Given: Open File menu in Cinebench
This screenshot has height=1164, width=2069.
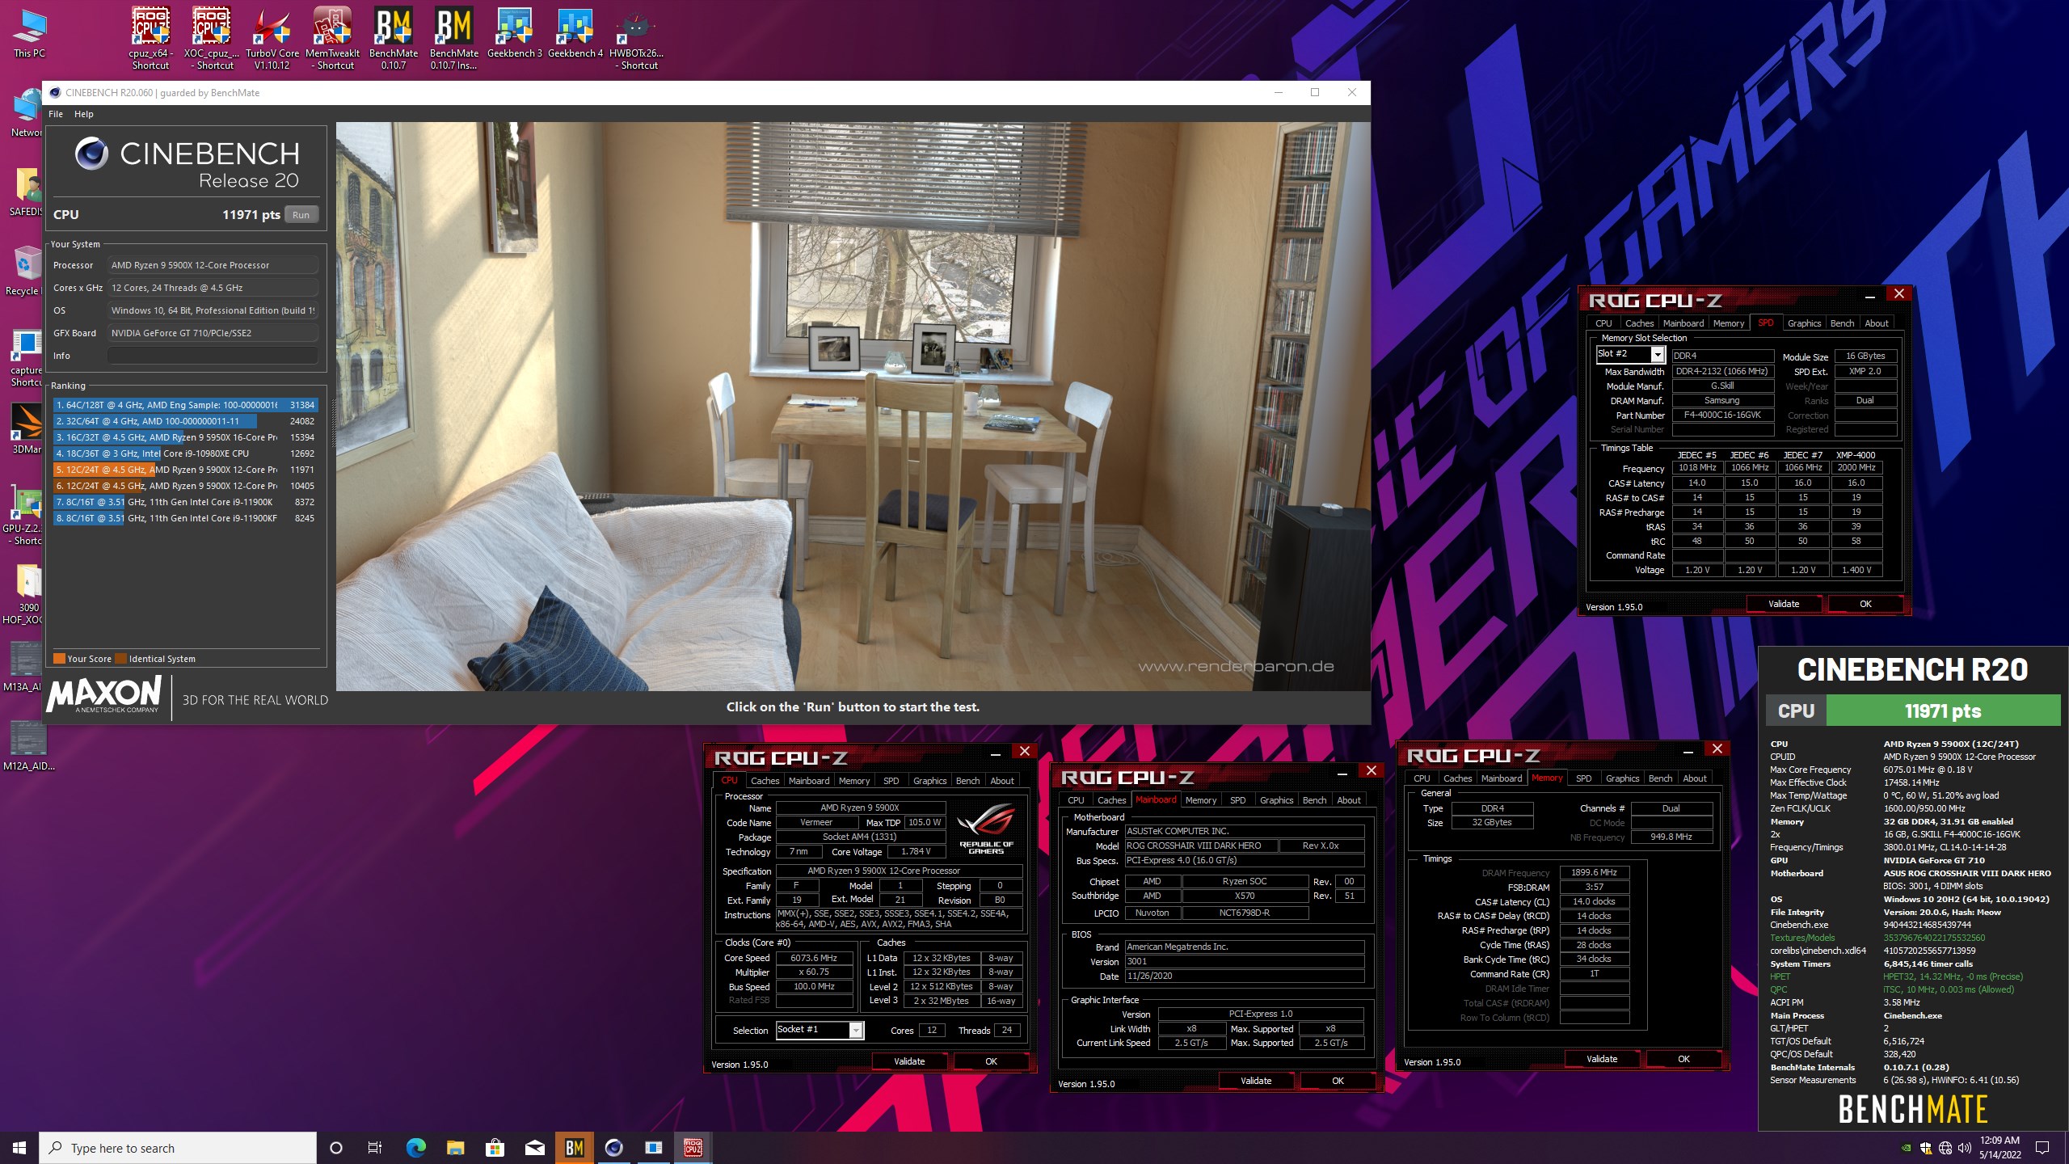Looking at the screenshot, I should 56,114.
